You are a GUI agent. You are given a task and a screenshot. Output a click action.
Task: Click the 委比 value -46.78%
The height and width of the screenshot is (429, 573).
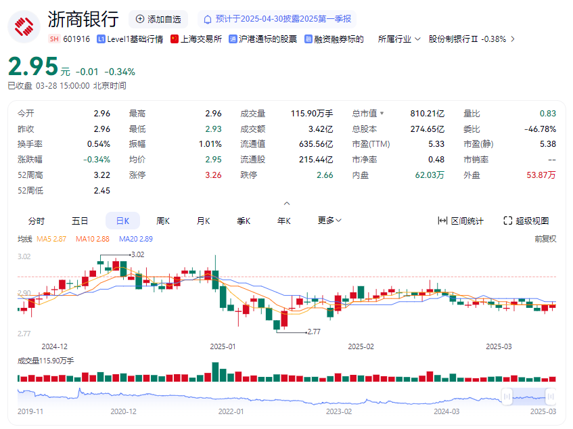click(x=540, y=129)
